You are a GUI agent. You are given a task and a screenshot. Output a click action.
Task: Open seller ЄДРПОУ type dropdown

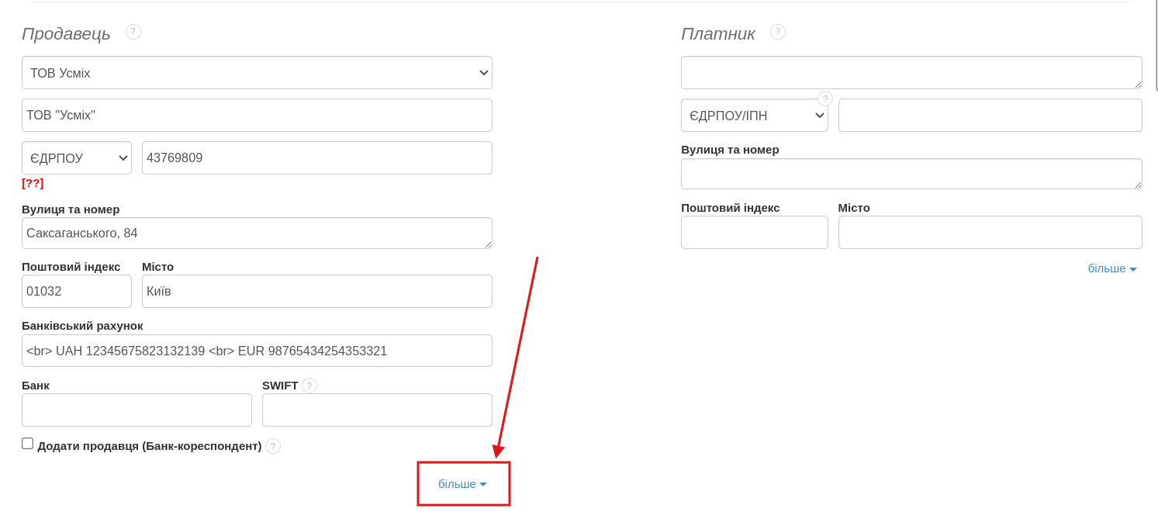point(77,158)
